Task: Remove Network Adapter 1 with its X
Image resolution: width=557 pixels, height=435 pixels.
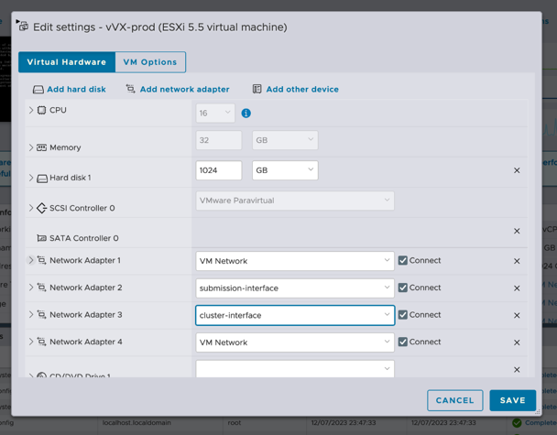Action: [517, 261]
